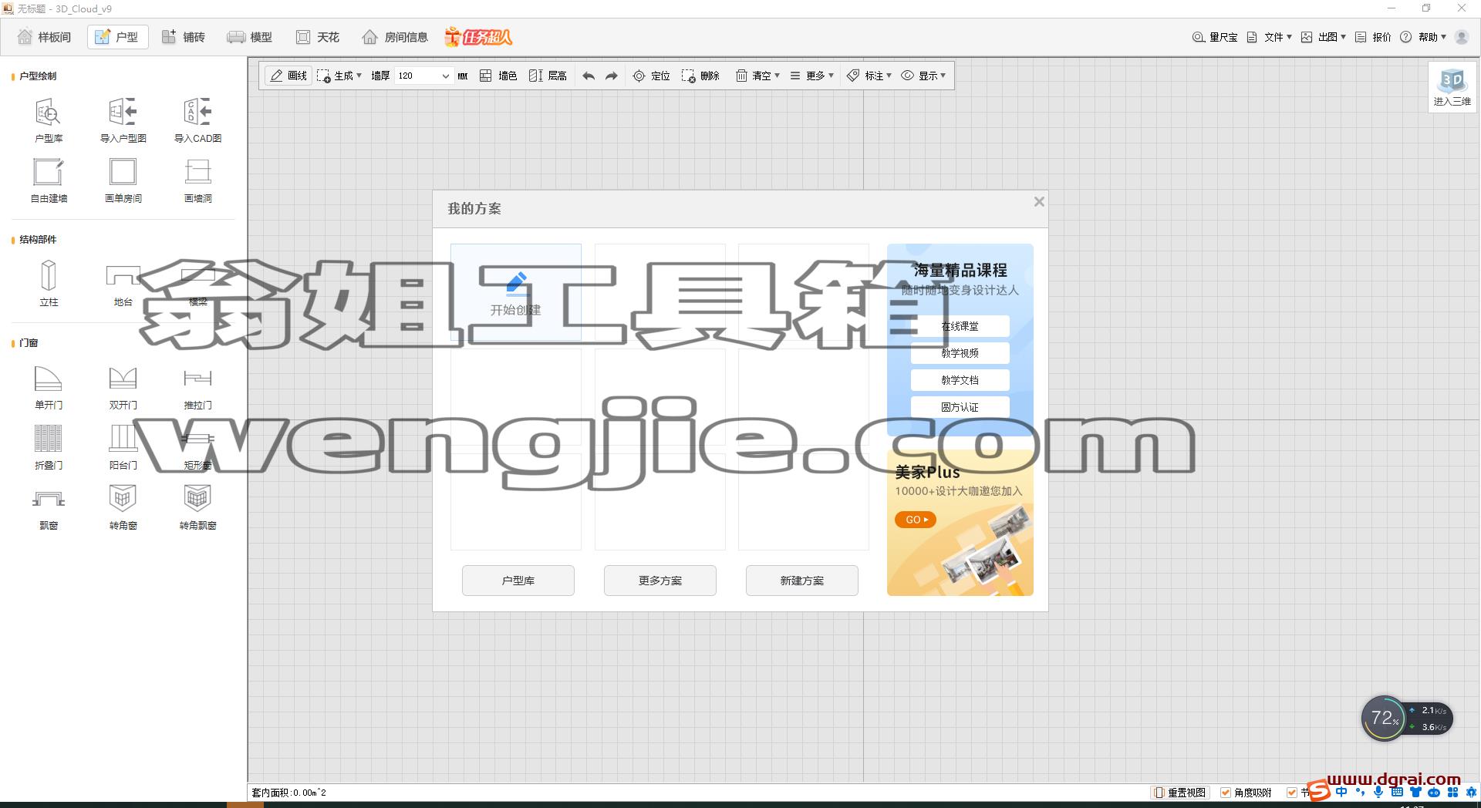Open the 户型库 floor plan library icon
Viewport: 1481px width, 808px height.
48,120
